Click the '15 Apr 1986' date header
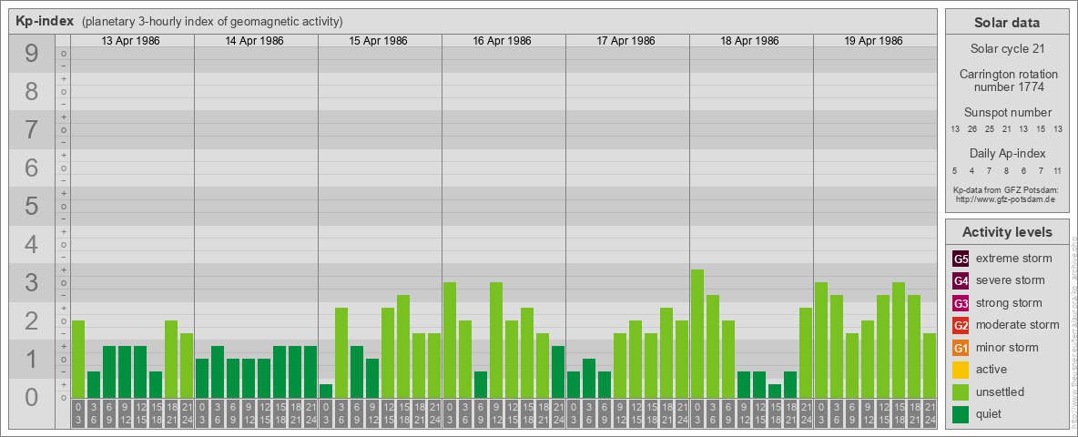Image resolution: width=1078 pixels, height=437 pixels. [378, 41]
